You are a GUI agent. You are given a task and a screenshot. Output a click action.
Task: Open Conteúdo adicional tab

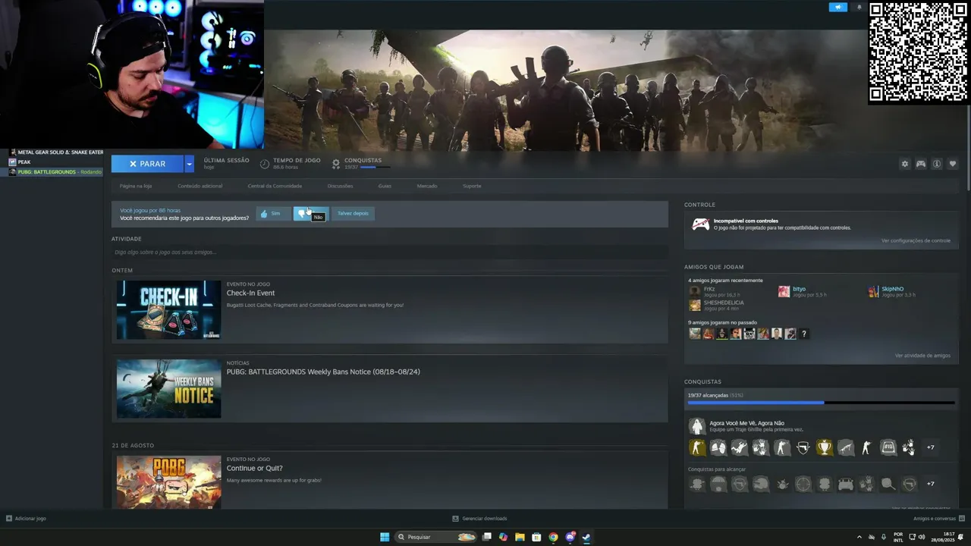200,186
